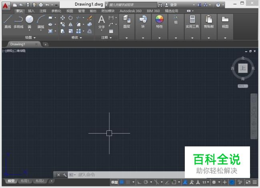The width and height of the screenshot is (260, 188).
Task: Expand the Modify (修改) panel
Action: point(76,38)
